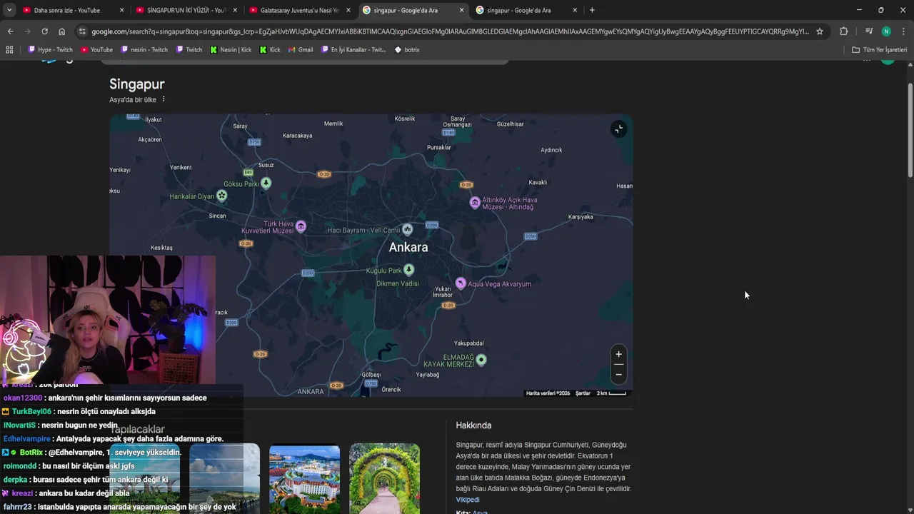Click the Sincan label on map
Screen dimensions: 914x514
point(217,216)
